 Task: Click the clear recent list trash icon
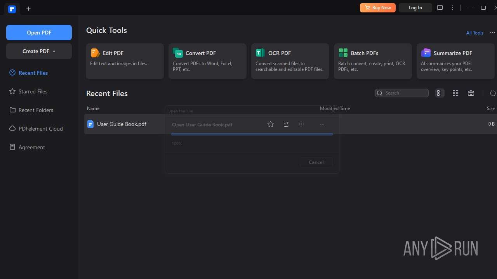click(x=471, y=93)
